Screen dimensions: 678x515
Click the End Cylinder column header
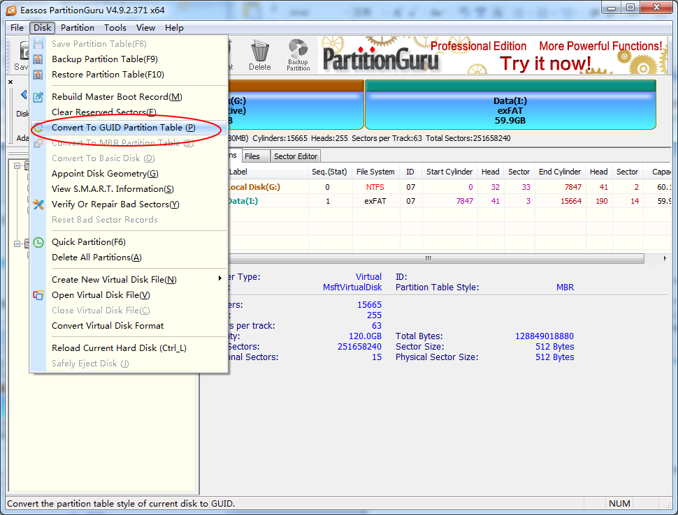560,172
